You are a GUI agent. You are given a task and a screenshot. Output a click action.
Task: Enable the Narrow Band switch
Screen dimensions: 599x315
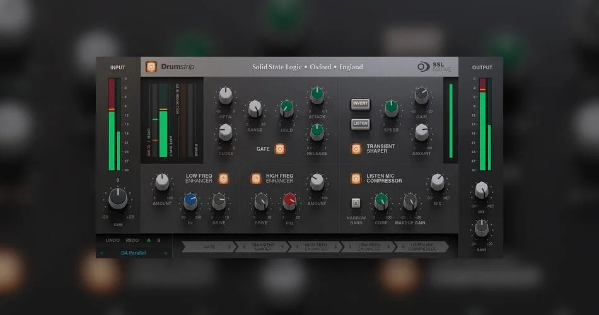pyautogui.click(x=356, y=203)
